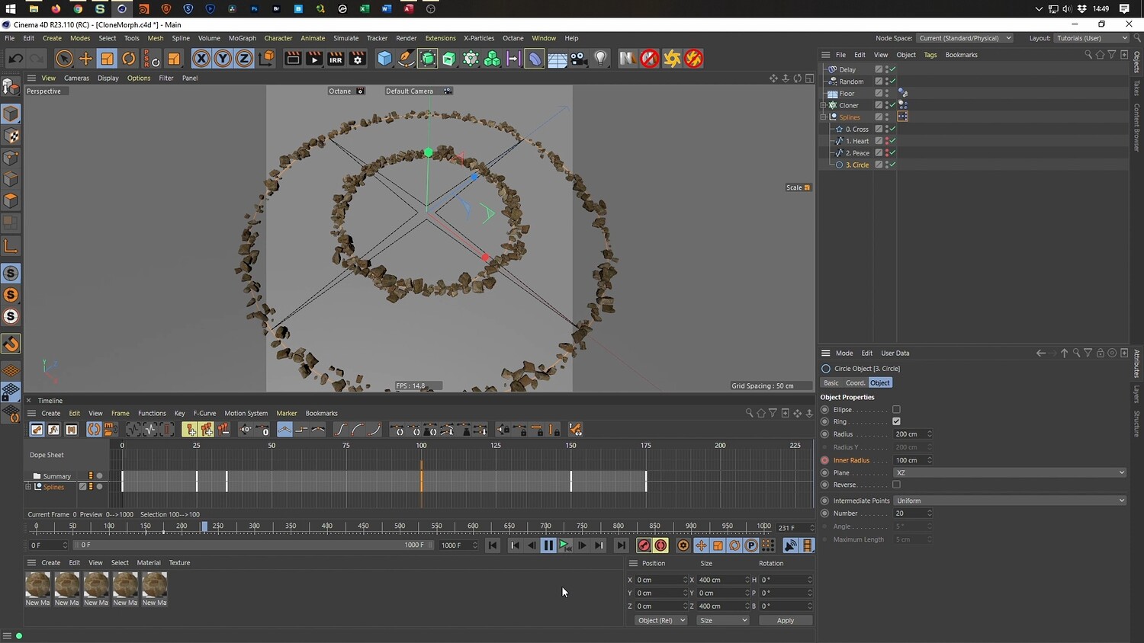Add a Light object
The image size is (1144, 643).
(x=601, y=59)
